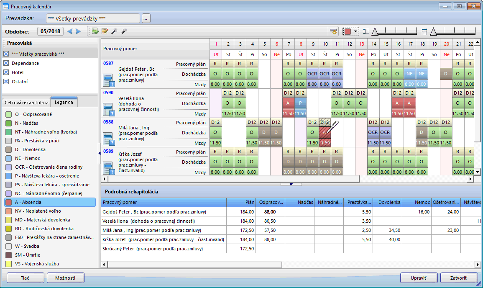This screenshot has width=483, height=288.
Task: Open the Prevádzka selection with the ellipsis button
Action: 146,18
